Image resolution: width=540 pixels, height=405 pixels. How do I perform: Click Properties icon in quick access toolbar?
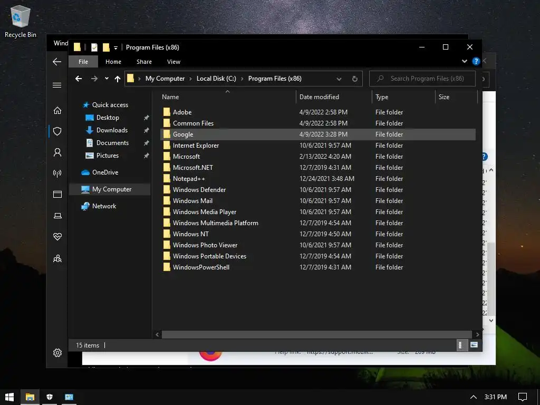[94, 47]
